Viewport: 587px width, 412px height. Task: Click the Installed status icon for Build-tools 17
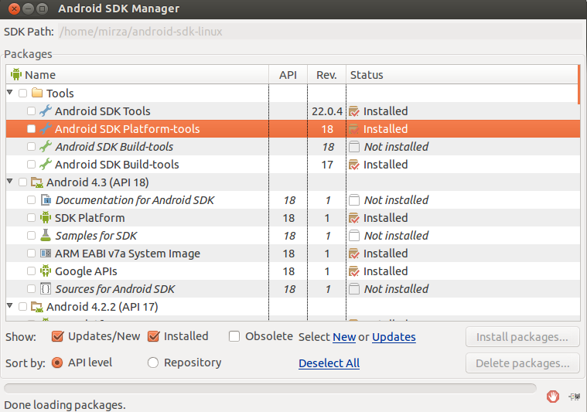(x=353, y=165)
